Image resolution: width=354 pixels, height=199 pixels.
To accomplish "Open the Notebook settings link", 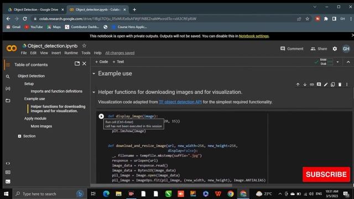I will pos(254,36).
